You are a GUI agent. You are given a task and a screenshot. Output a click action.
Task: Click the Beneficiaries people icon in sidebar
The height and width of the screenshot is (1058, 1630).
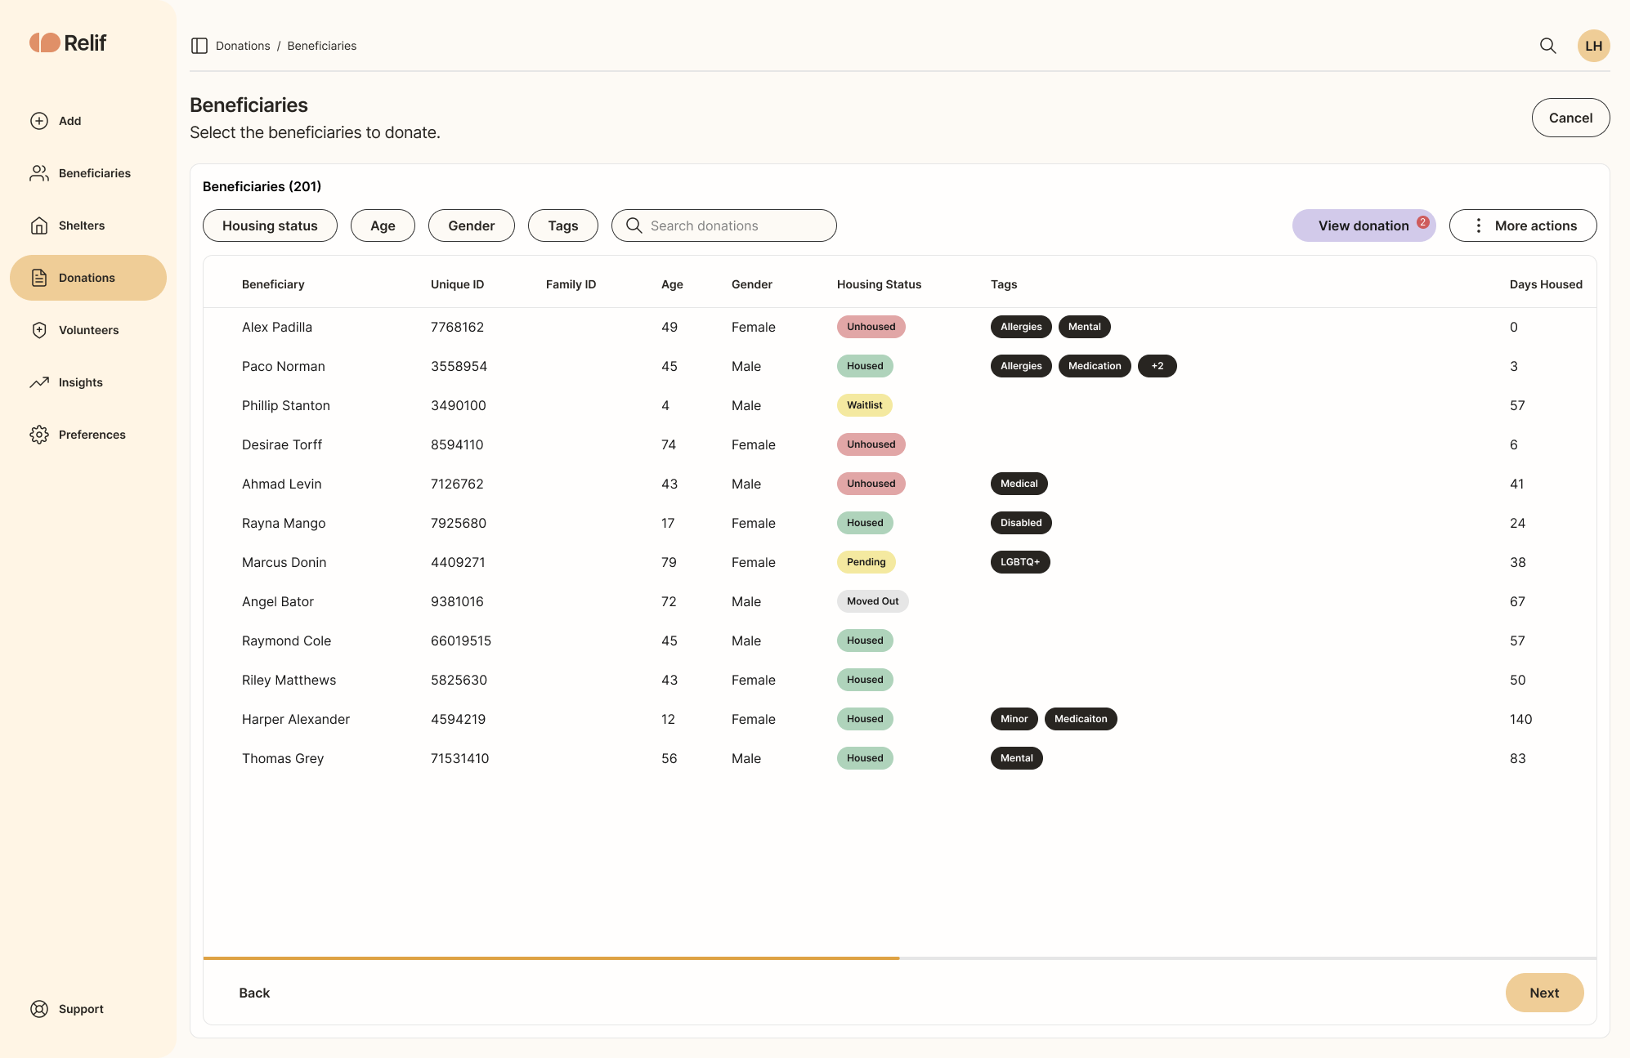[39, 173]
